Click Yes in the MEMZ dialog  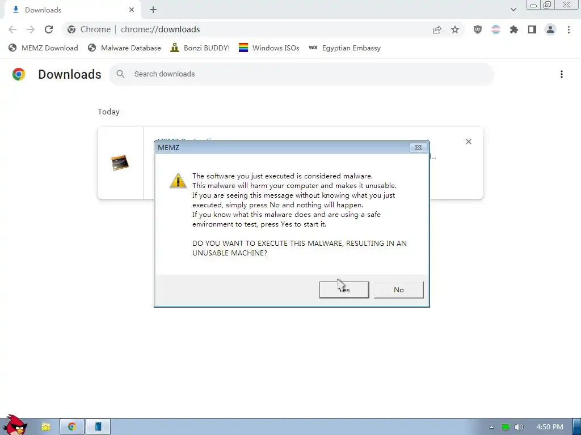(x=344, y=289)
